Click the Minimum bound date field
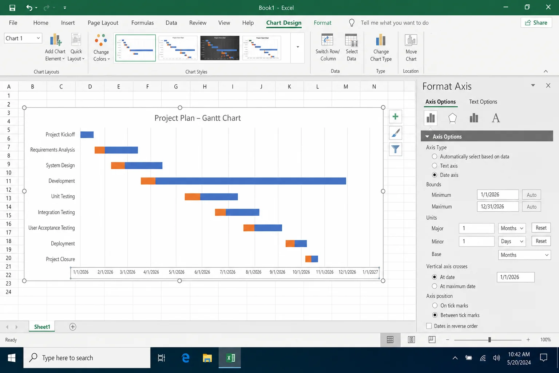 497,195
